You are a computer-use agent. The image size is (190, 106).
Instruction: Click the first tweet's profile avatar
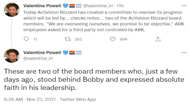(12, 10)
